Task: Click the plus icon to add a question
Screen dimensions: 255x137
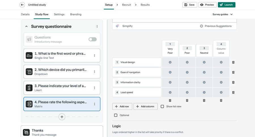Action: pyautogui.click(x=62, y=117)
